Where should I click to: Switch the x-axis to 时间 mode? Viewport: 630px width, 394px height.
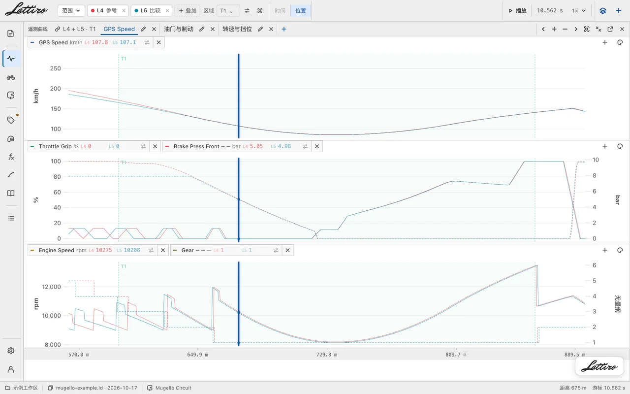point(280,10)
